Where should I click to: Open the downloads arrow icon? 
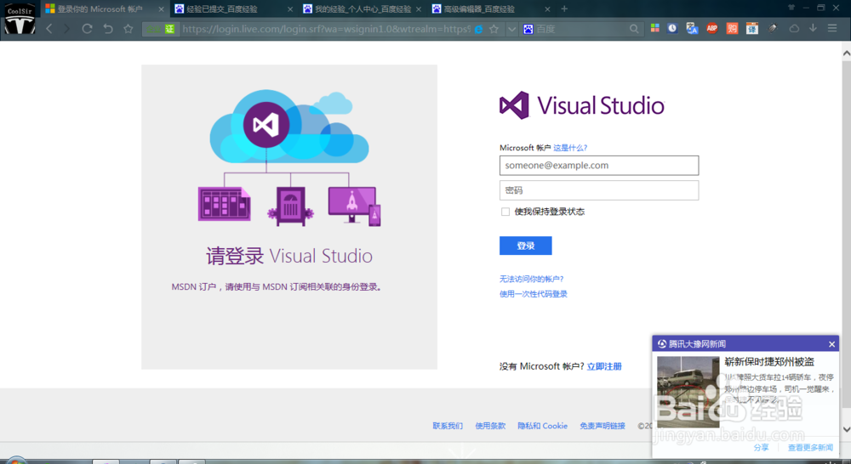(813, 28)
